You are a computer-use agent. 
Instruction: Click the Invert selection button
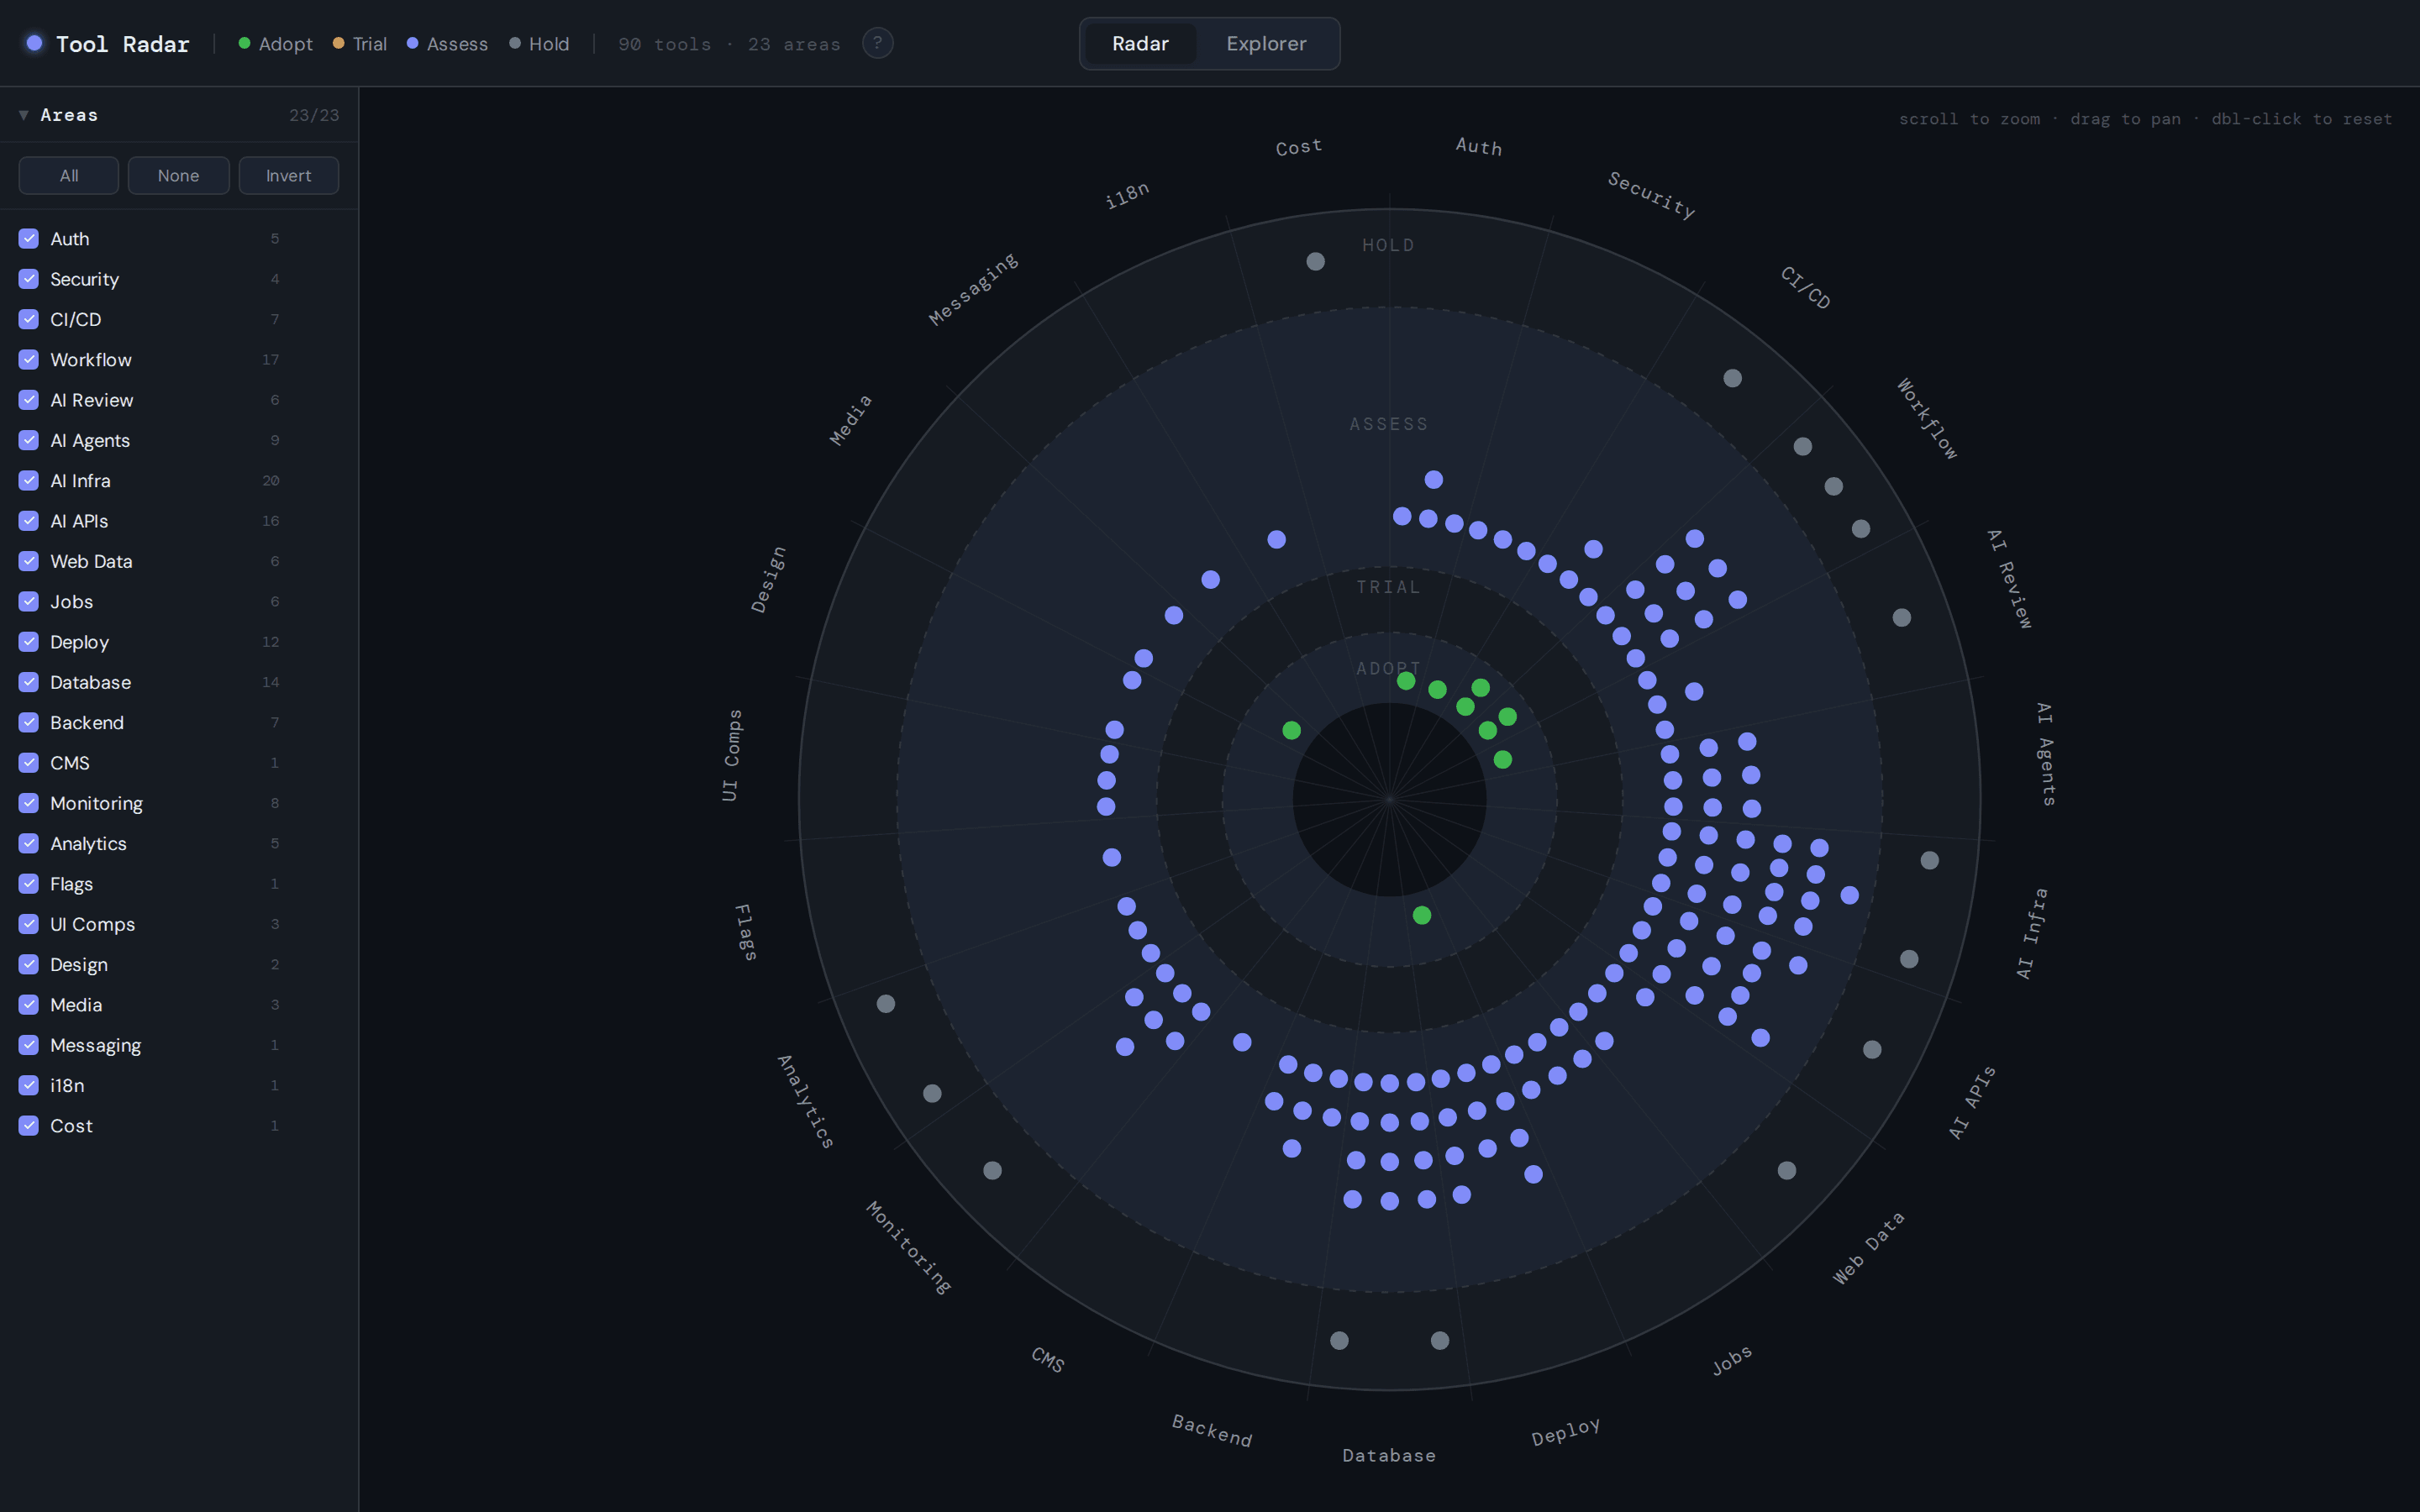[x=288, y=176]
